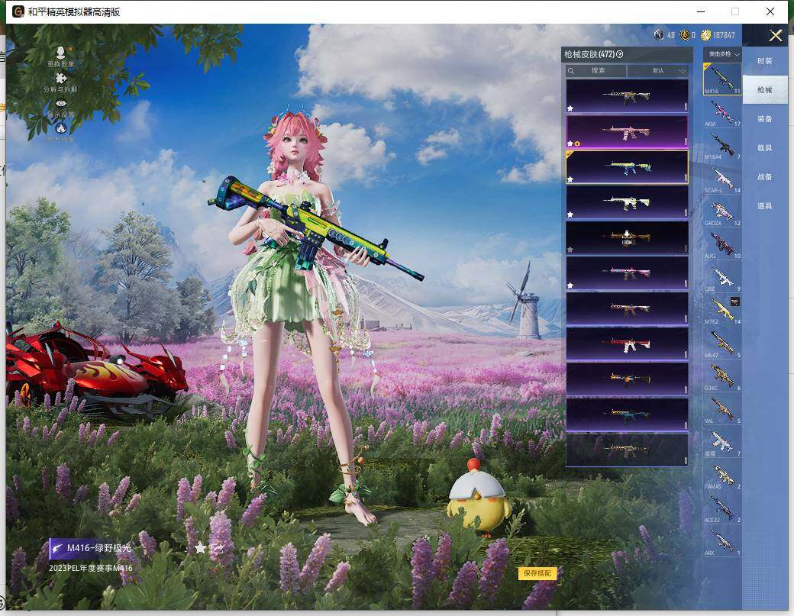Click the M416-绿野极光 skin name label
This screenshot has width=794, height=616.
[98, 547]
